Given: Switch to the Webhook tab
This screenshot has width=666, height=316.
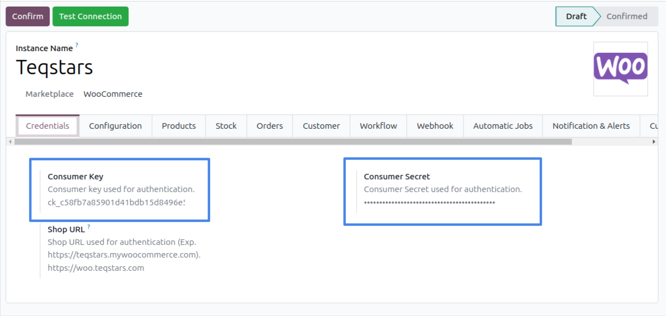Looking at the screenshot, I should pyautogui.click(x=435, y=126).
